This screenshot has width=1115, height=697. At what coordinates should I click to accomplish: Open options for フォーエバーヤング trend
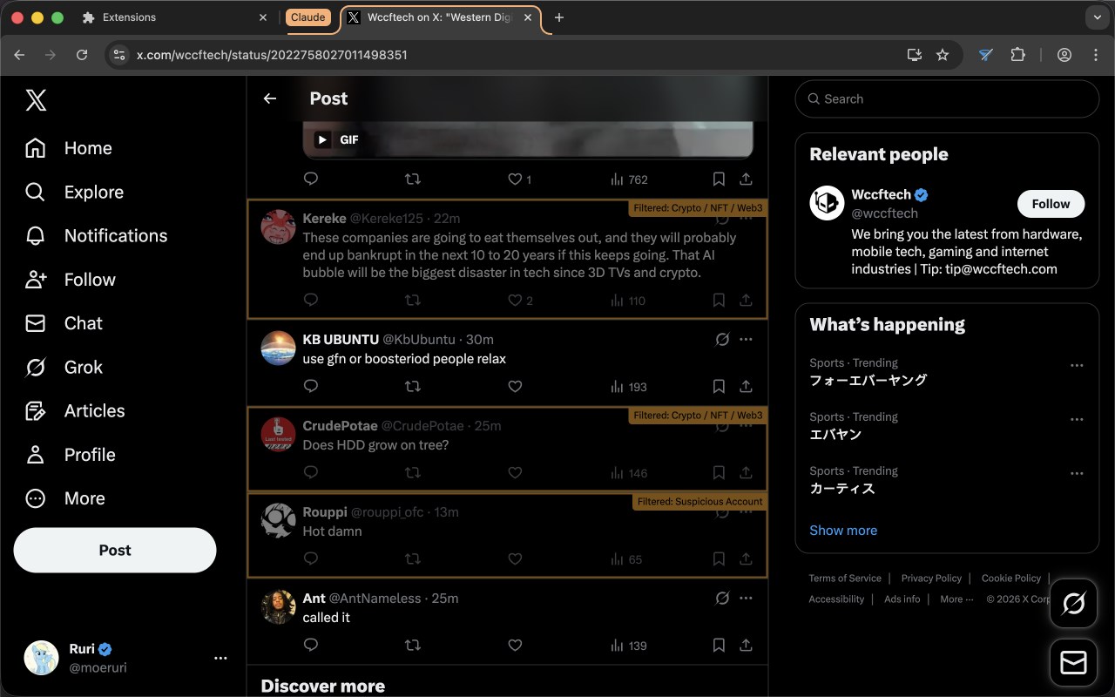coord(1077,365)
